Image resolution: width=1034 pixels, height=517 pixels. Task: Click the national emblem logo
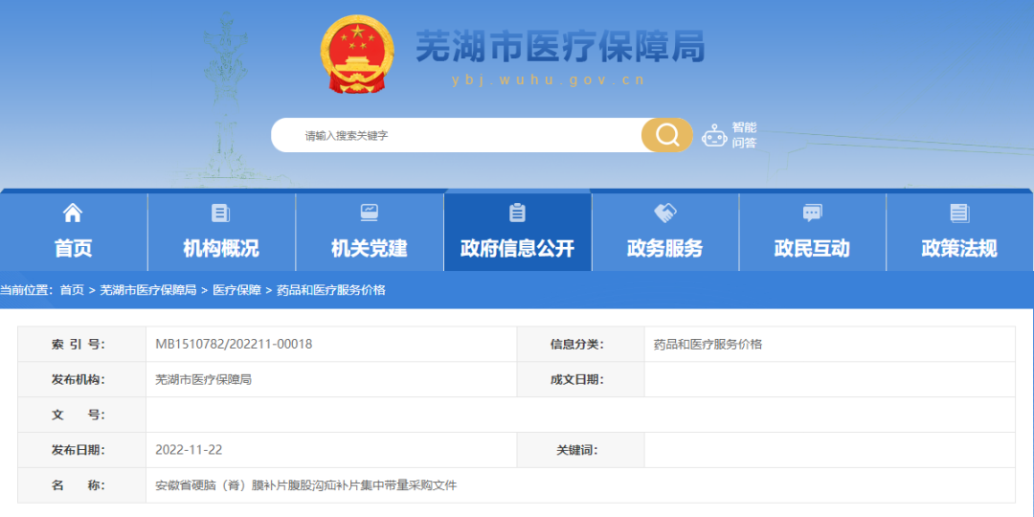click(x=356, y=55)
